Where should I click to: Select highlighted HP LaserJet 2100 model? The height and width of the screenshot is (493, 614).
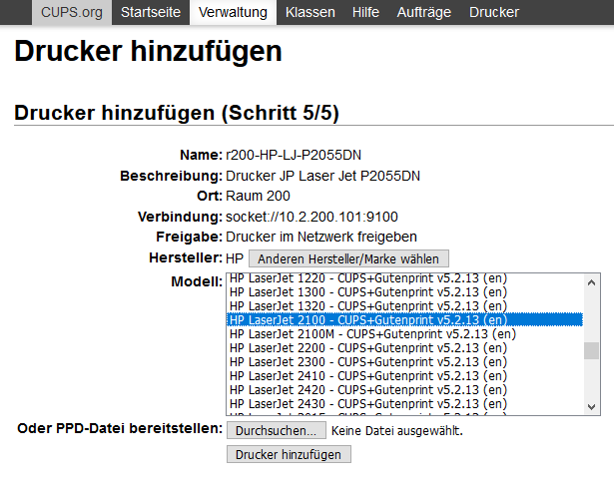(405, 320)
